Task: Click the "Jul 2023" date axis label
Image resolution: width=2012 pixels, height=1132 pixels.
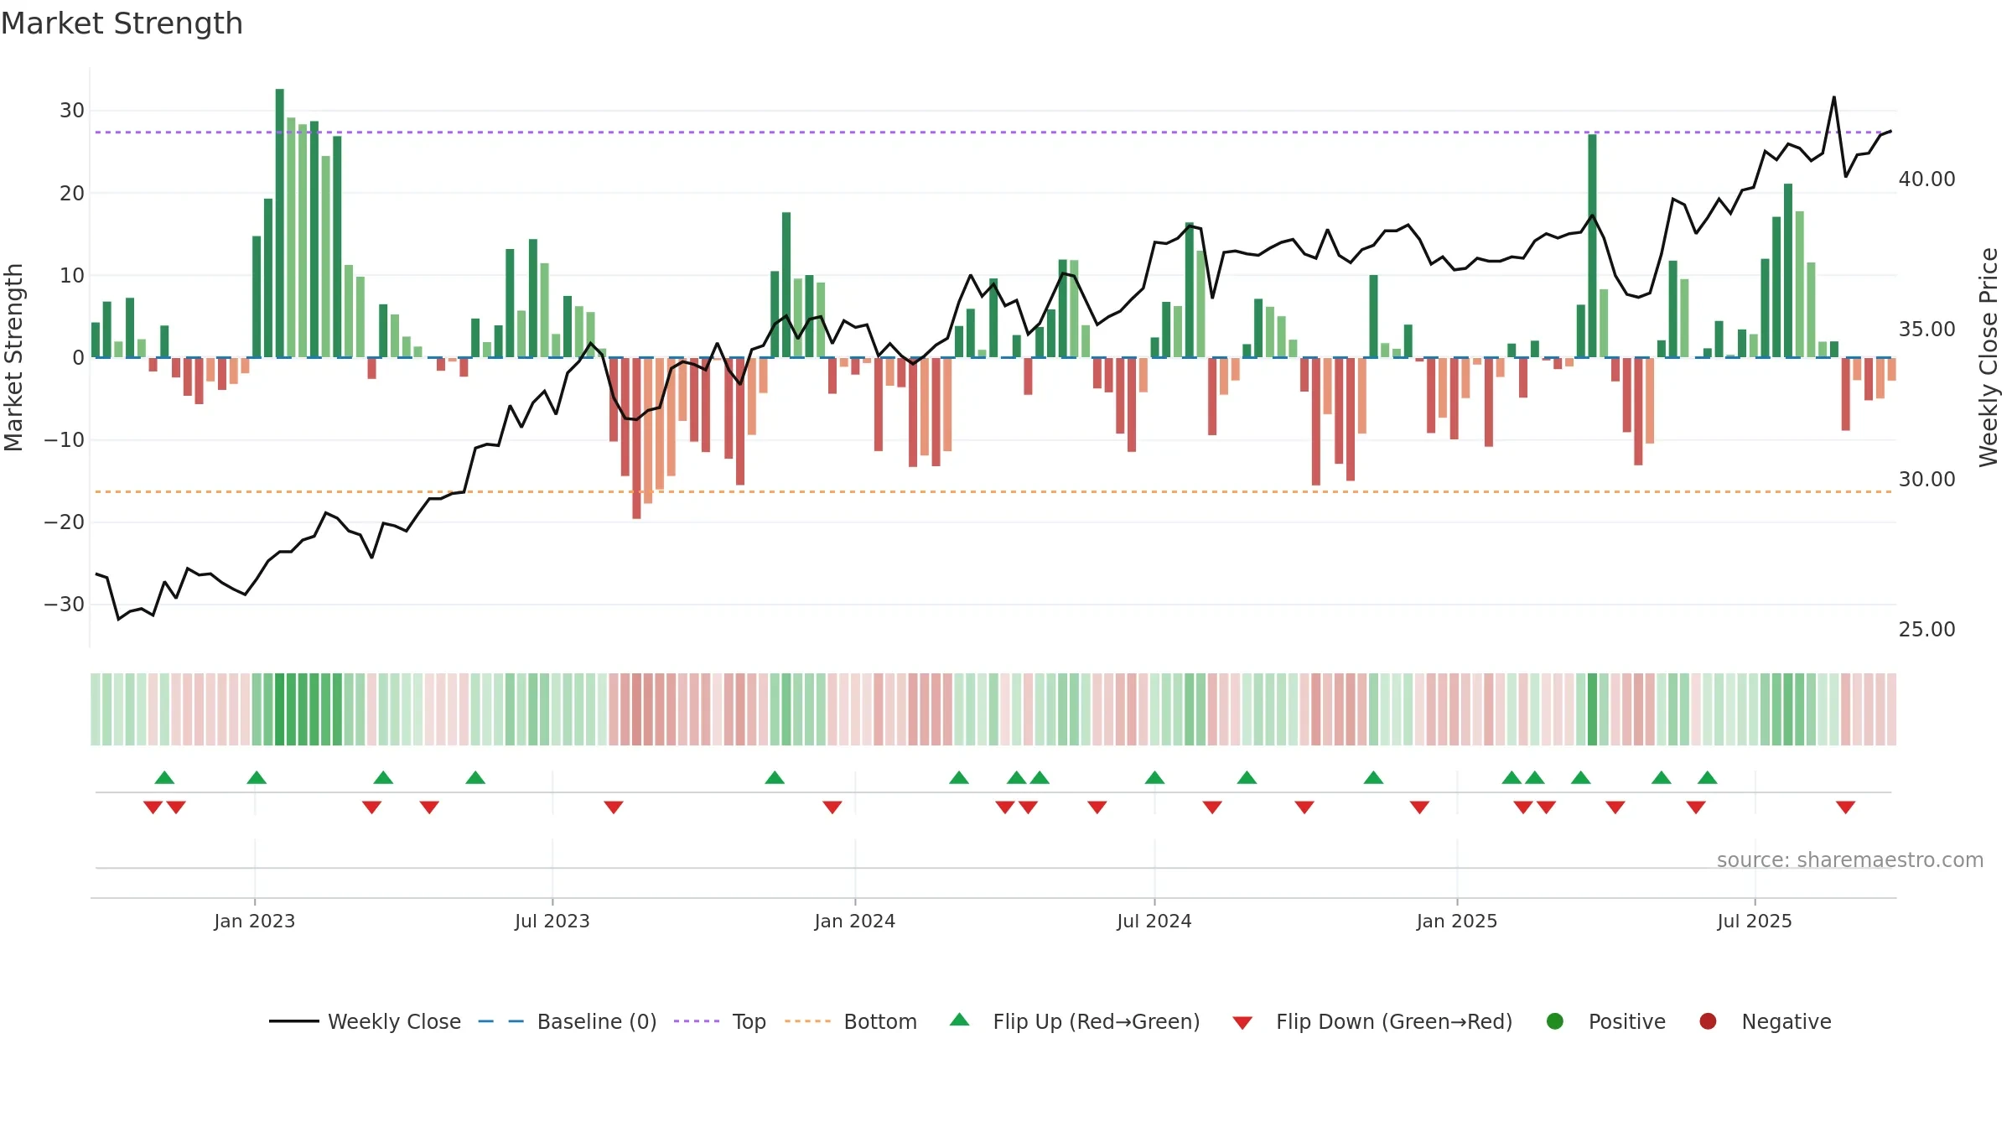Action: pyautogui.click(x=552, y=922)
